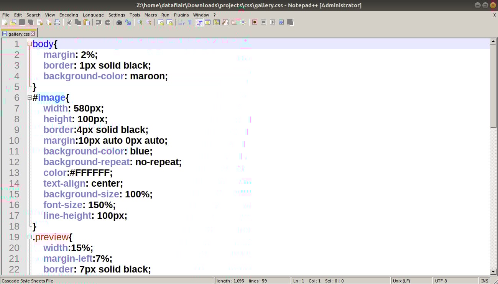
Task: Open the Language menu
Action: 93,15
